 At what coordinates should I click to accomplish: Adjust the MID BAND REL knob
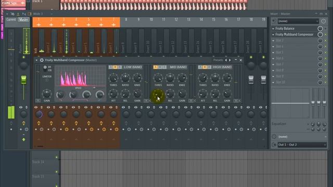[x=170, y=94]
